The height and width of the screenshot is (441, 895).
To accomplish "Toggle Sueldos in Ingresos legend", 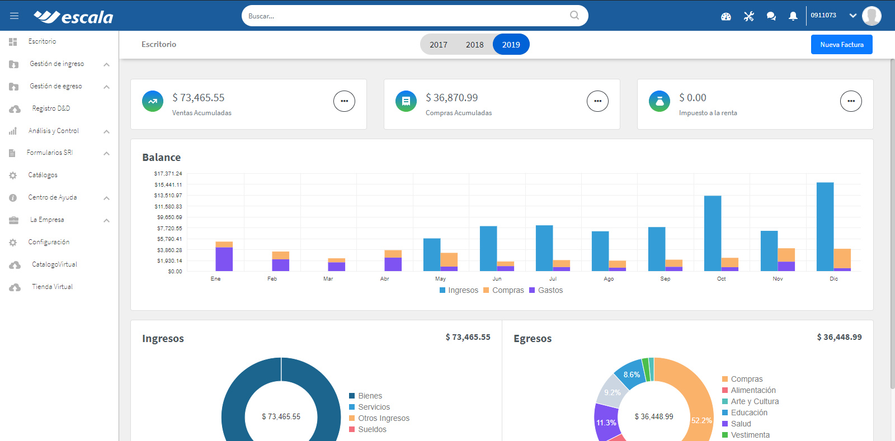I will (368, 429).
